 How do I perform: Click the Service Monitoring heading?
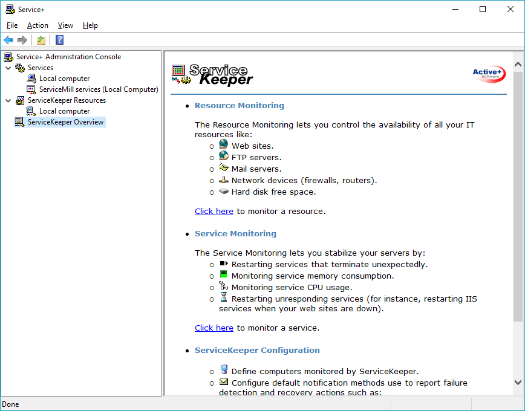click(235, 234)
